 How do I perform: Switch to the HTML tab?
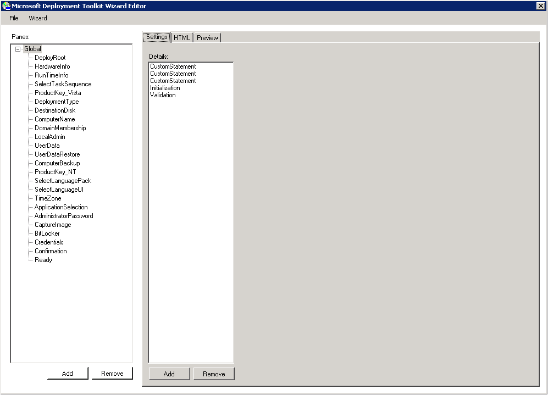(x=181, y=37)
